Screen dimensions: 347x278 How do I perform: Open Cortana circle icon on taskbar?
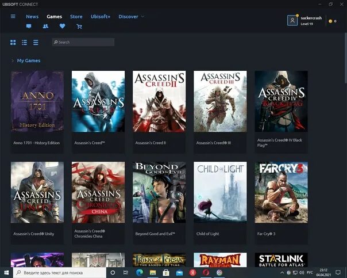point(113,273)
